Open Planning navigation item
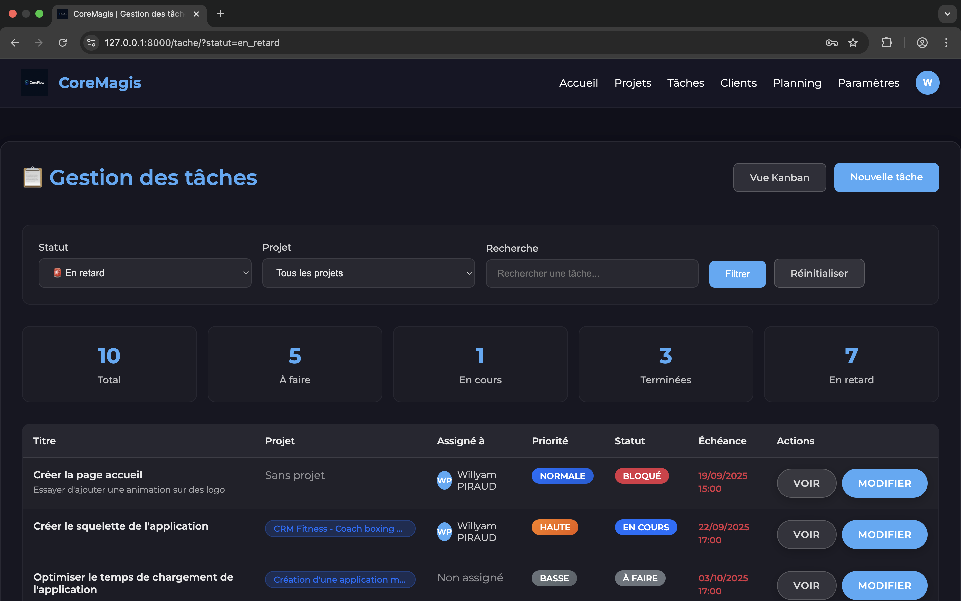Screen dimensions: 961x601 797,83
